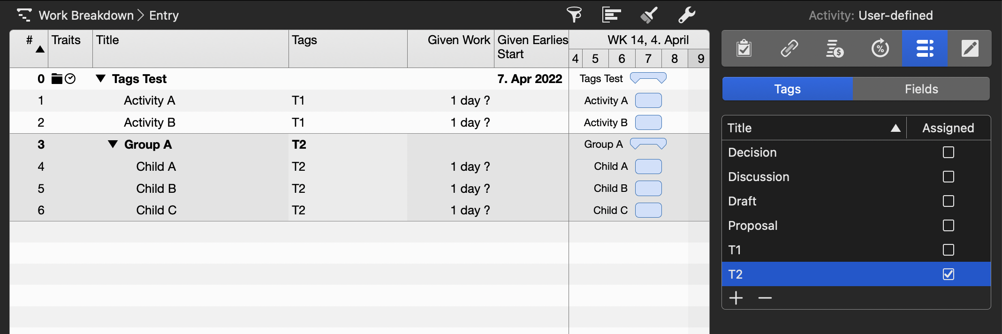Open the clipboard inspector icon
The image size is (1002, 334).
click(744, 48)
